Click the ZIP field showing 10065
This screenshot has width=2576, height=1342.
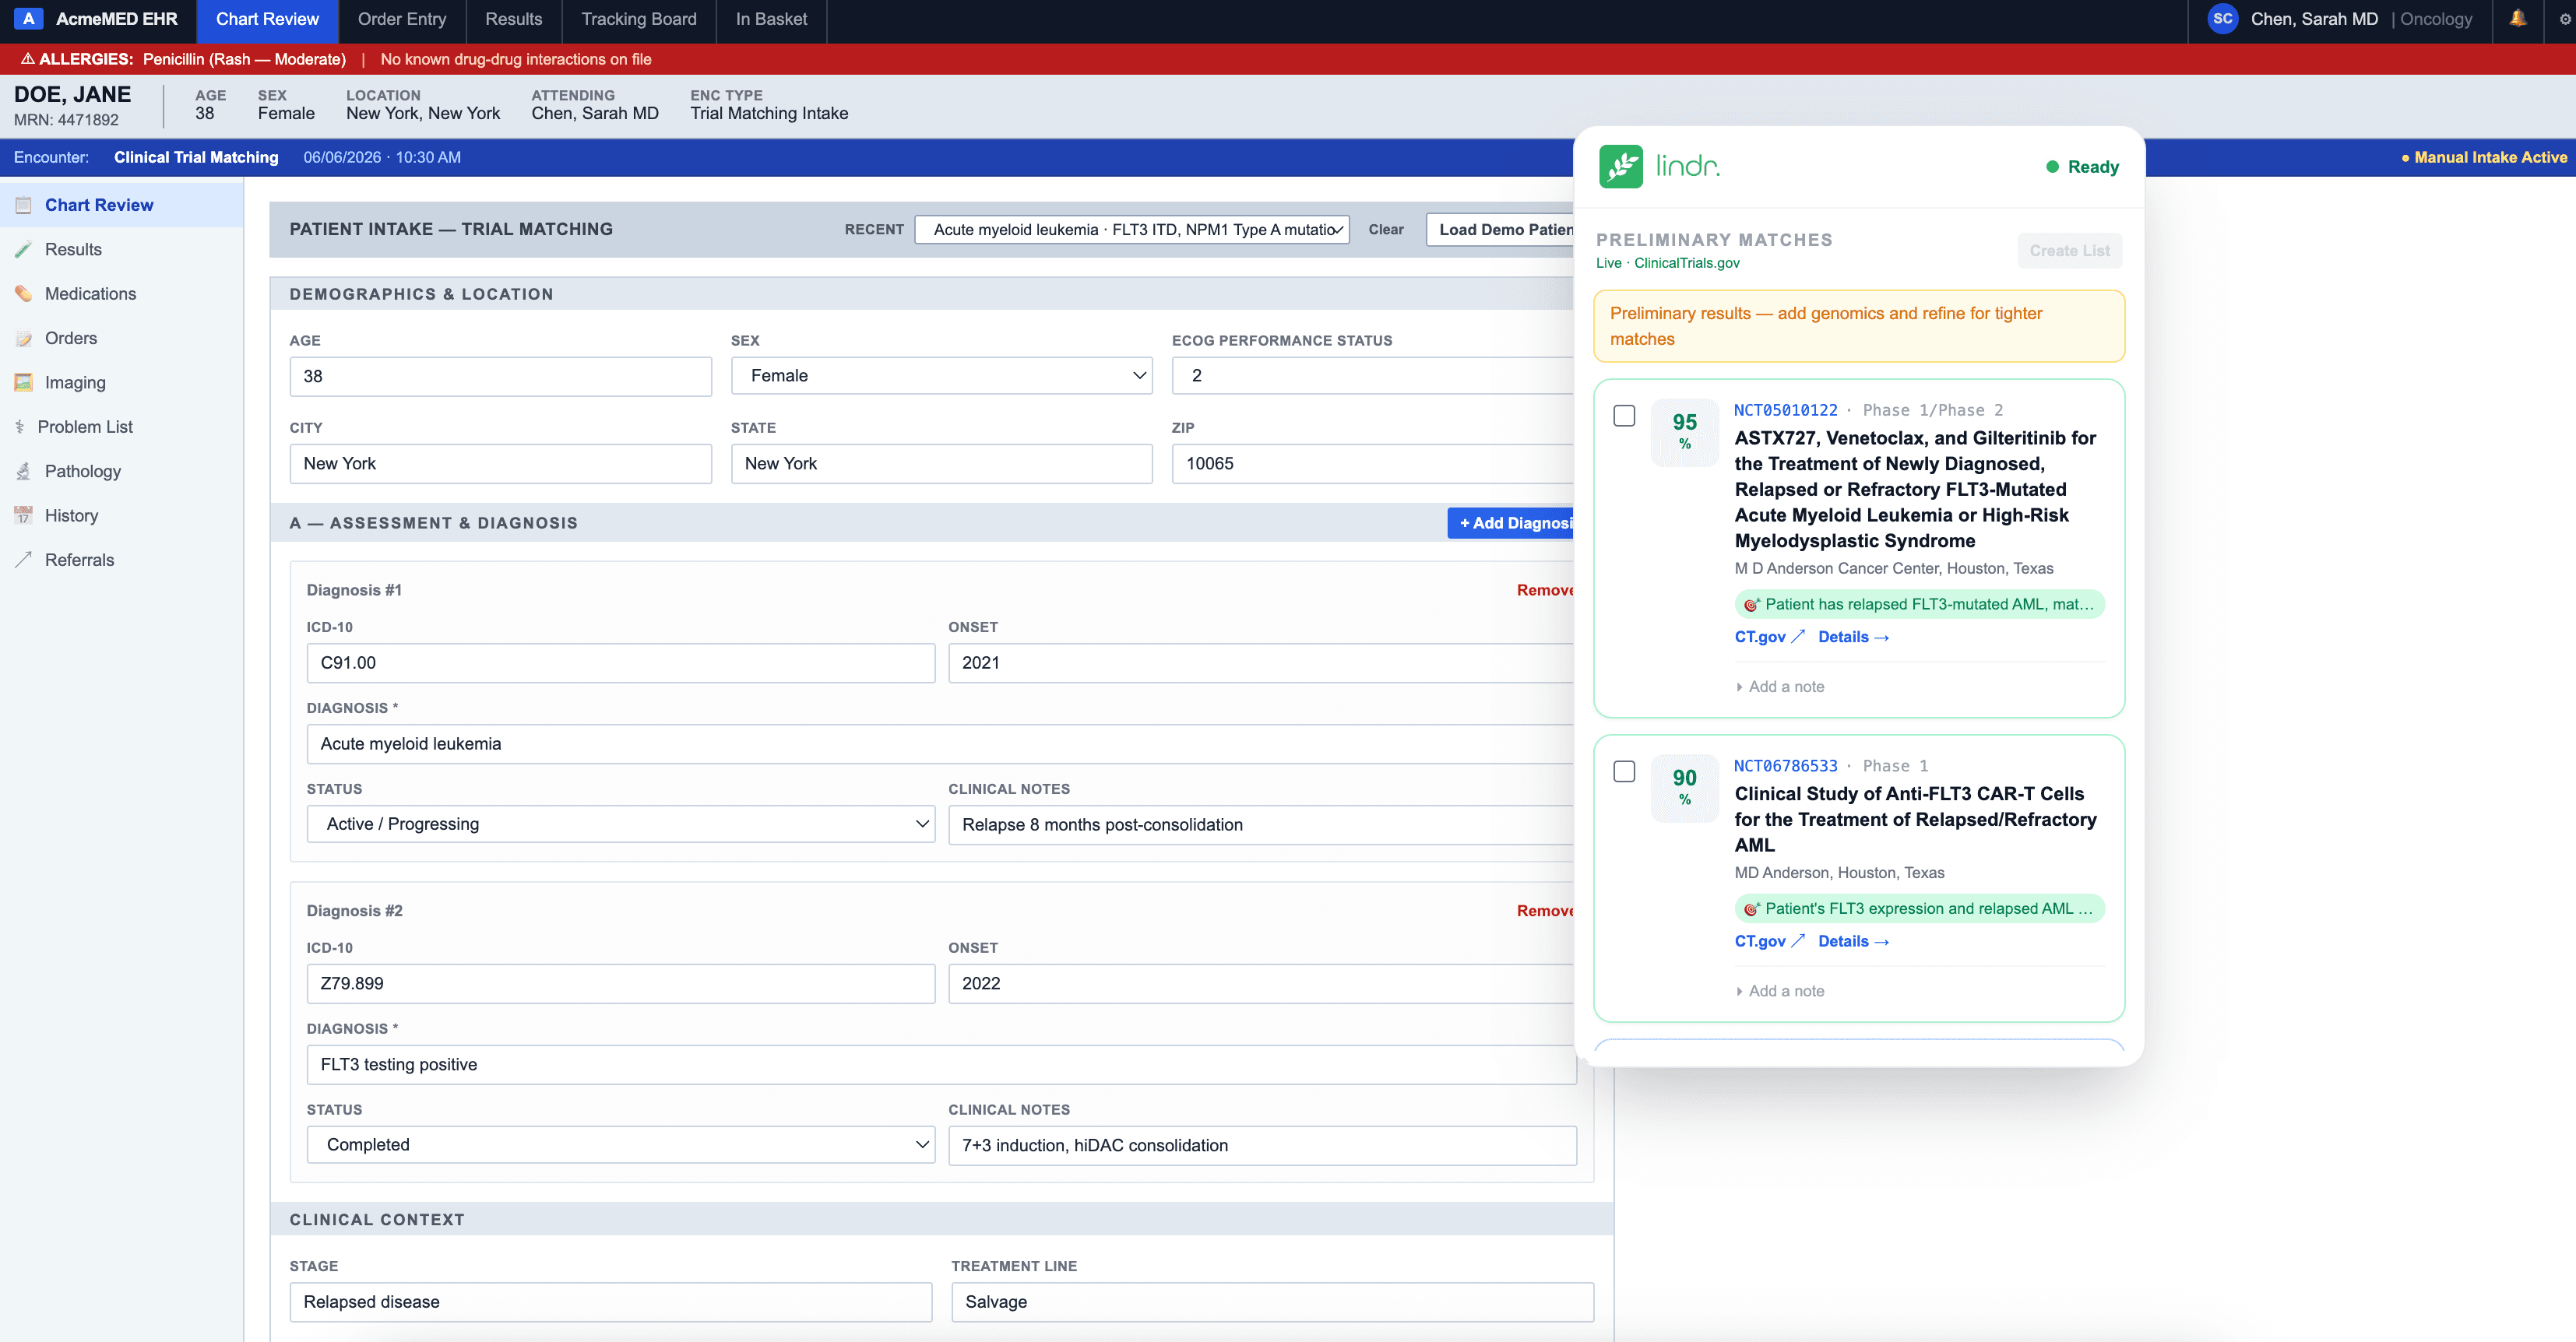pos(1373,464)
